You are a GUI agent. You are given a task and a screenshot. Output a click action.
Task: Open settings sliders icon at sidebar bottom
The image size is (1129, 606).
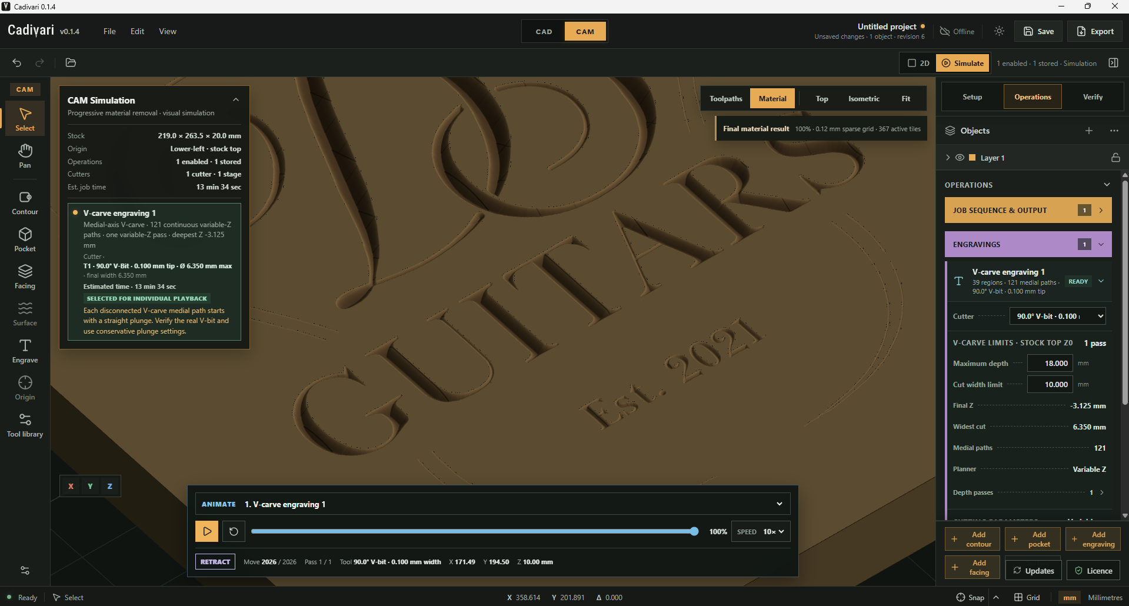coord(25,571)
